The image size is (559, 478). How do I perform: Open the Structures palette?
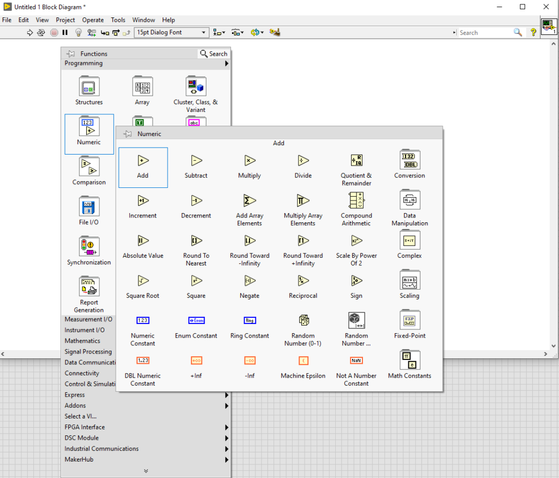pos(89,91)
